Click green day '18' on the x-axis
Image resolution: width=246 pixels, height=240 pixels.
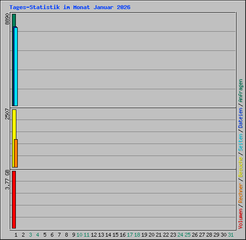pyautogui.click(x=137, y=235)
